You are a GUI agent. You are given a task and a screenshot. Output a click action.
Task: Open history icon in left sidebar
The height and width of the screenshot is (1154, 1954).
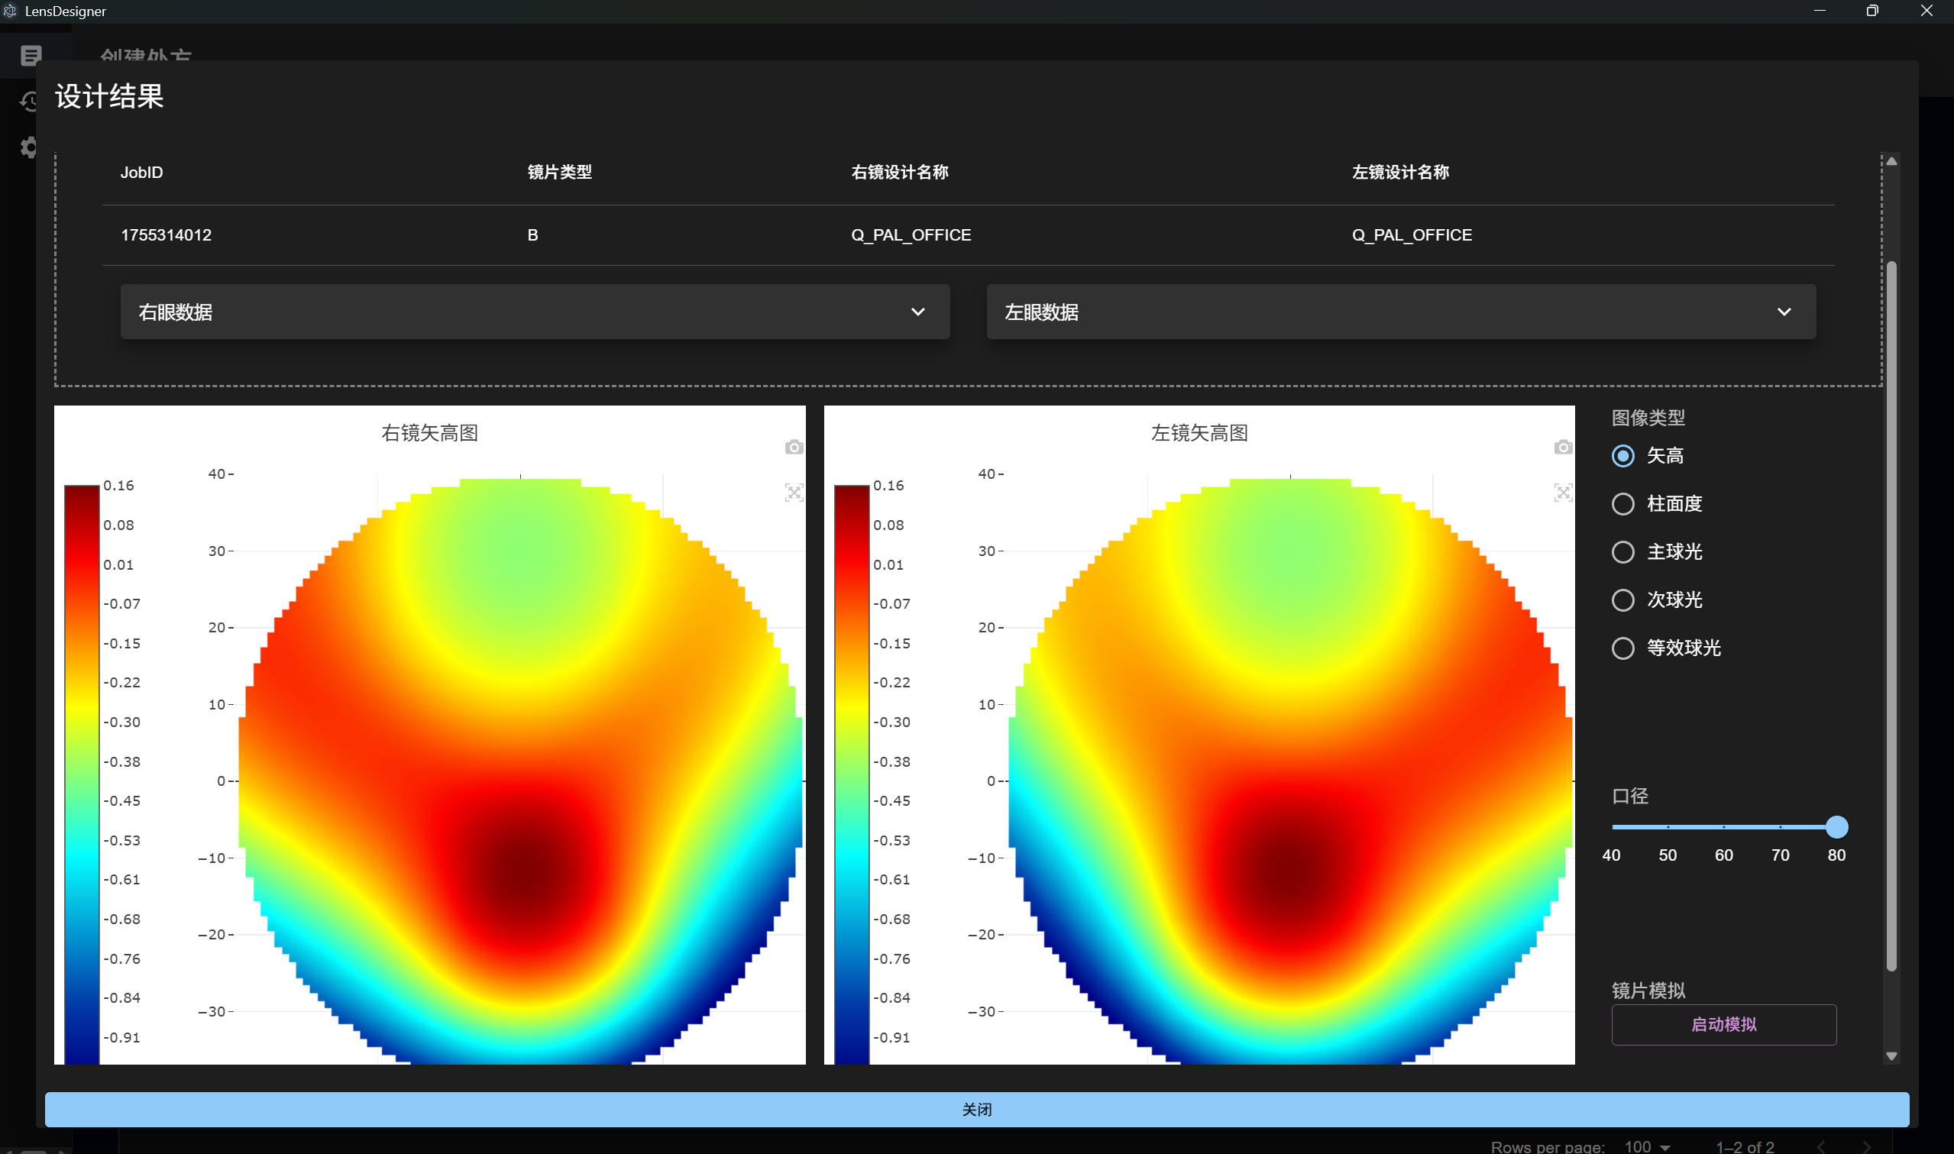[30, 101]
